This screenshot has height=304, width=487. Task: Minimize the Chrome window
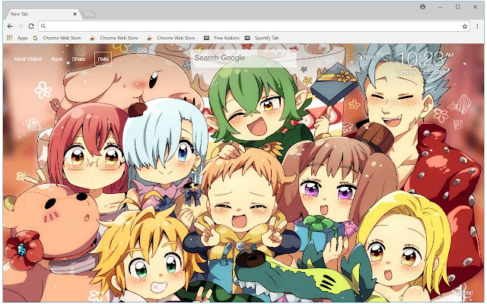pyautogui.click(x=440, y=7)
